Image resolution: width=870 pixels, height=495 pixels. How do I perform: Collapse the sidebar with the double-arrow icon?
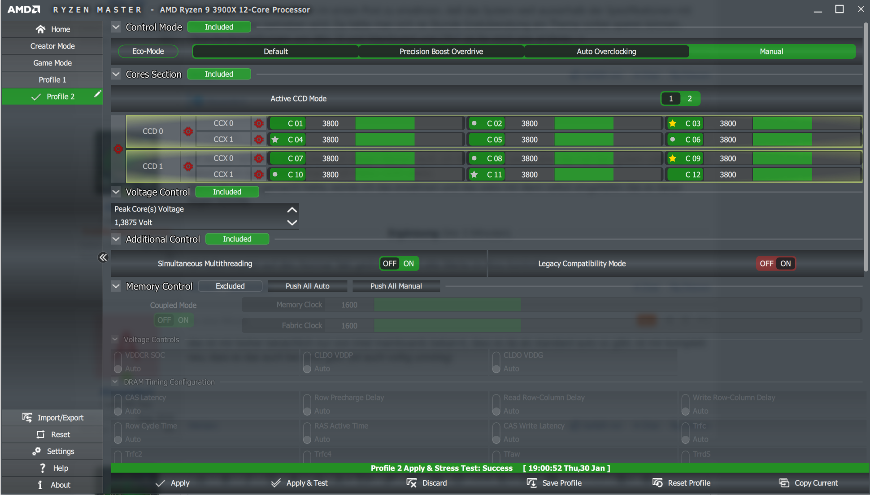[103, 257]
